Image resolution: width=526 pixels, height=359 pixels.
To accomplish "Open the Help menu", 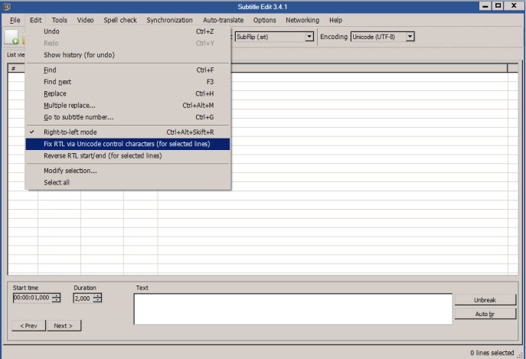I will click(335, 20).
